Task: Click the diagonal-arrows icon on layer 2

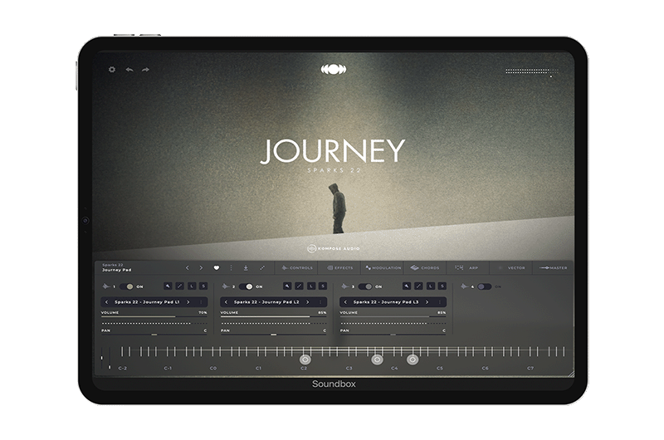Action: [x=299, y=286]
